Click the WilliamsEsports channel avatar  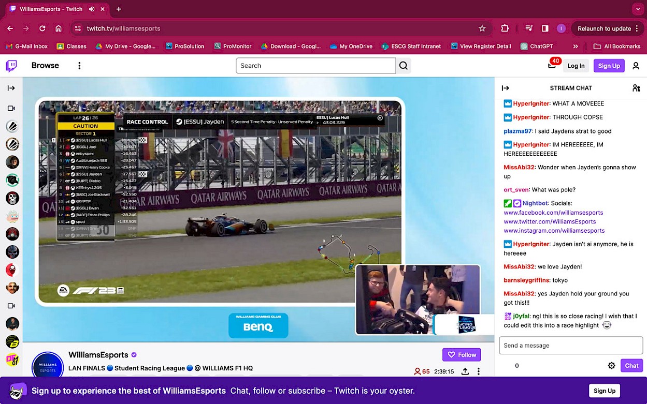coord(48,367)
